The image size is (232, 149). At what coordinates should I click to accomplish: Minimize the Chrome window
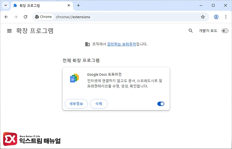point(201,6)
